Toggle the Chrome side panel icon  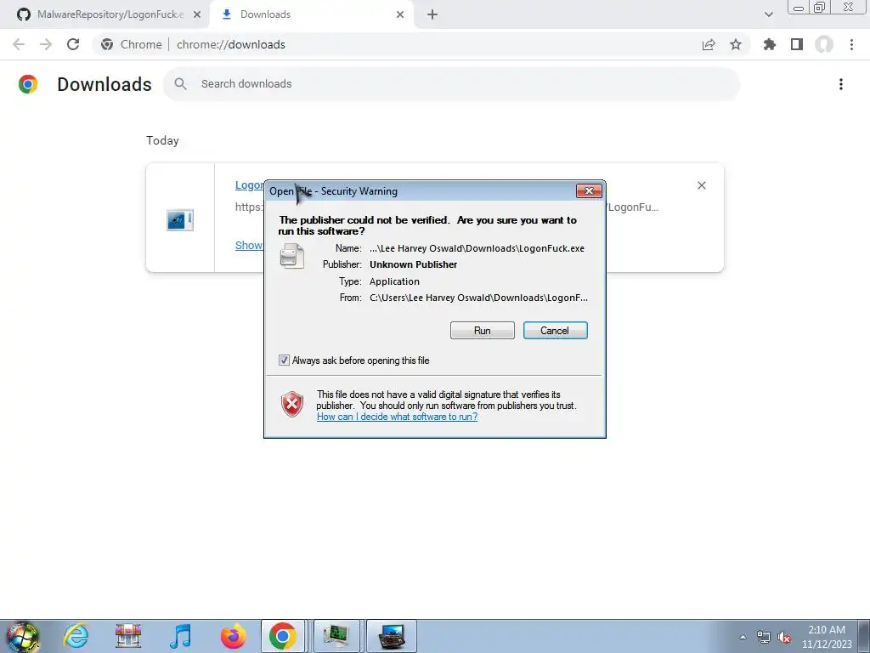tap(797, 44)
